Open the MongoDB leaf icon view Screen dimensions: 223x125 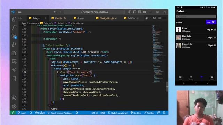click(14, 70)
